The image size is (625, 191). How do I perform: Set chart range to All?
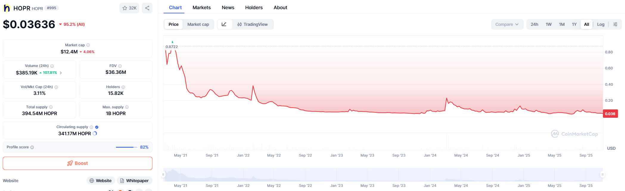click(x=587, y=24)
